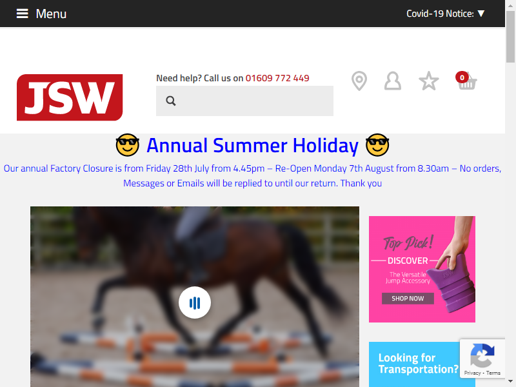Image resolution: width=516 pixels, height=387 pixels.
Task: Open the shopping basket icon
Action: pyautogui.click(x=468, y=83)
